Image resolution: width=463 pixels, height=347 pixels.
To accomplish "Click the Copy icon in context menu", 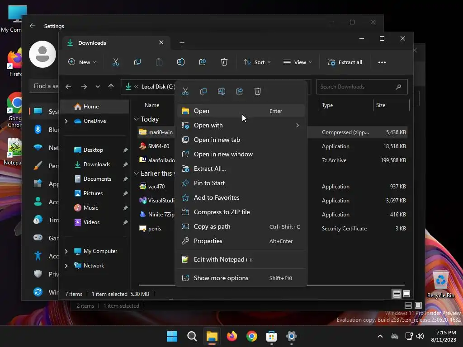I will pos(203,91).
